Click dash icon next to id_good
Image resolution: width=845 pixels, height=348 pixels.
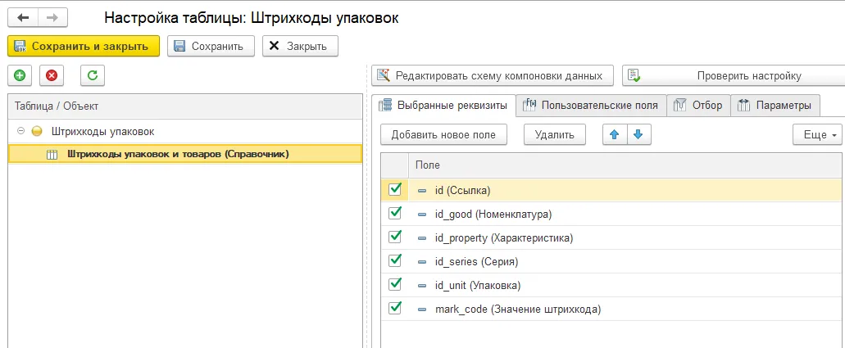point(422,215)
